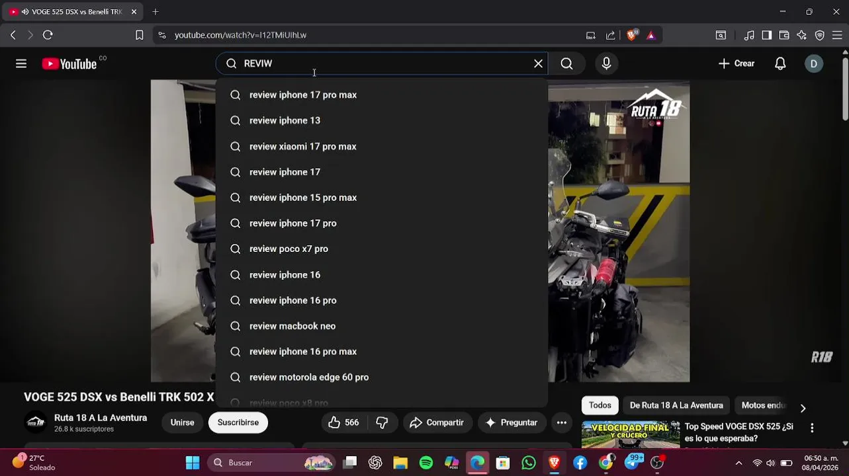Open Top Speed VOGE DSX 525 thumbnail
Viewport: 849px width, 476px height.
(x=631, y=434)
